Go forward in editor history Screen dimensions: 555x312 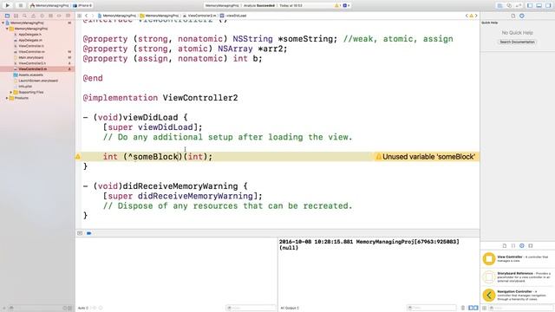pyautogui.click(x=93, y=16)
